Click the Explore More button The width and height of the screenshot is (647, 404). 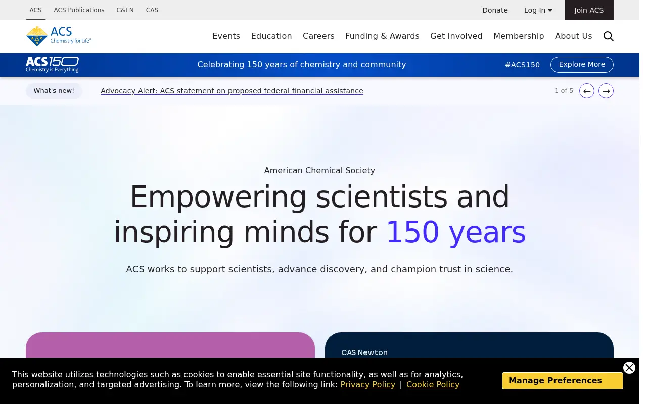(x=582, y=65)
